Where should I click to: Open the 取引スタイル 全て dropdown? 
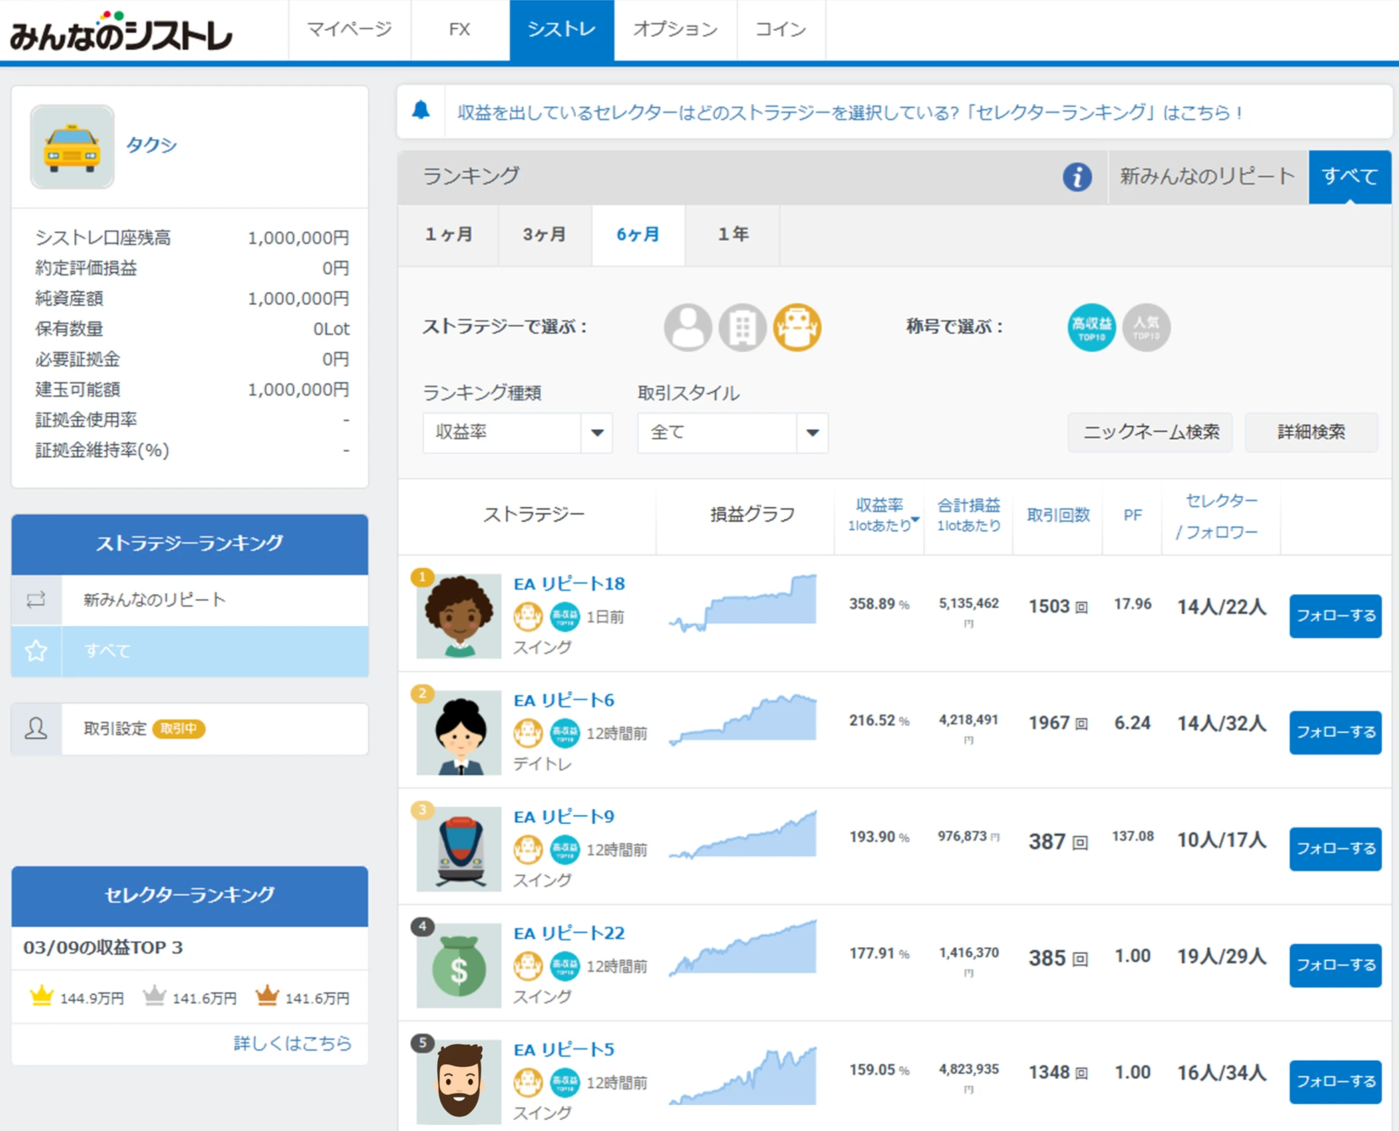pyautogui.click(x=732, y=432)
